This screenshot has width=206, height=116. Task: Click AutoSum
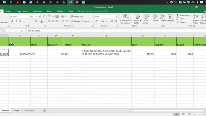pos(183,15)
